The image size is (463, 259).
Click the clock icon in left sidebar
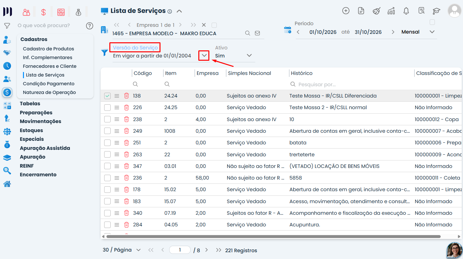[7, 66]
